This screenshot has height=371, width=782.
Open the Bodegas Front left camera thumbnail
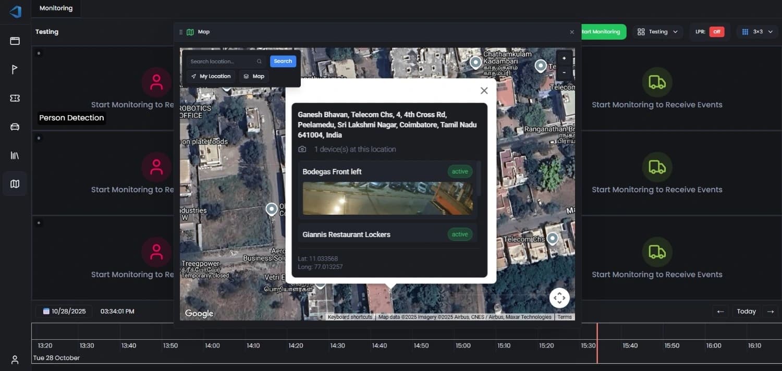(388, 198)
